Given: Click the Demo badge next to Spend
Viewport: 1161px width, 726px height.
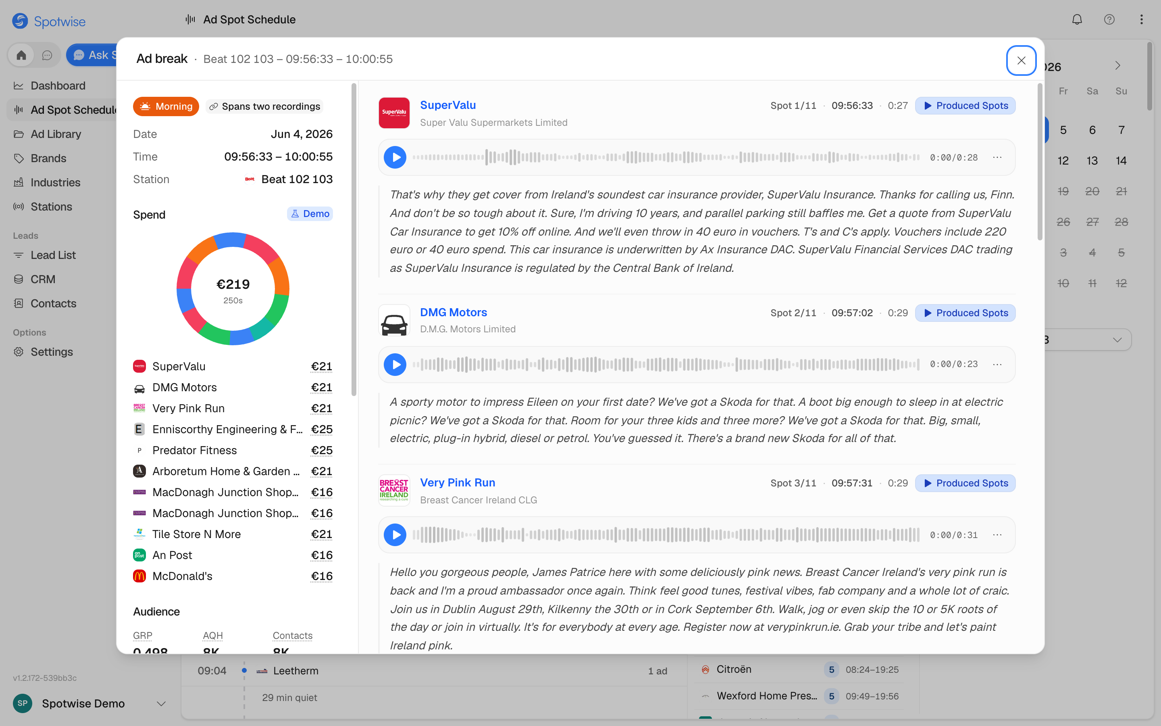Looking at the screenshot, I should click(310, 214).
